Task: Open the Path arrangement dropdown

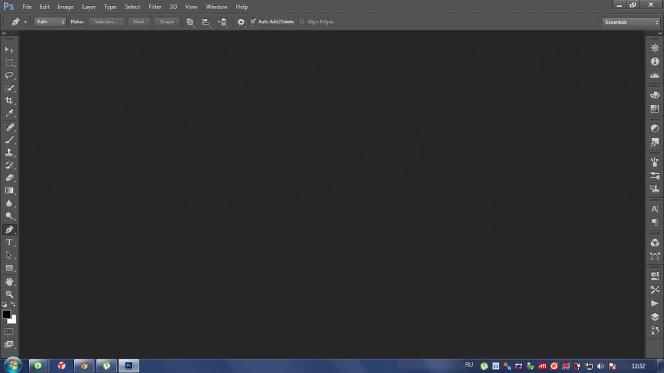Action: pos(222,22)
